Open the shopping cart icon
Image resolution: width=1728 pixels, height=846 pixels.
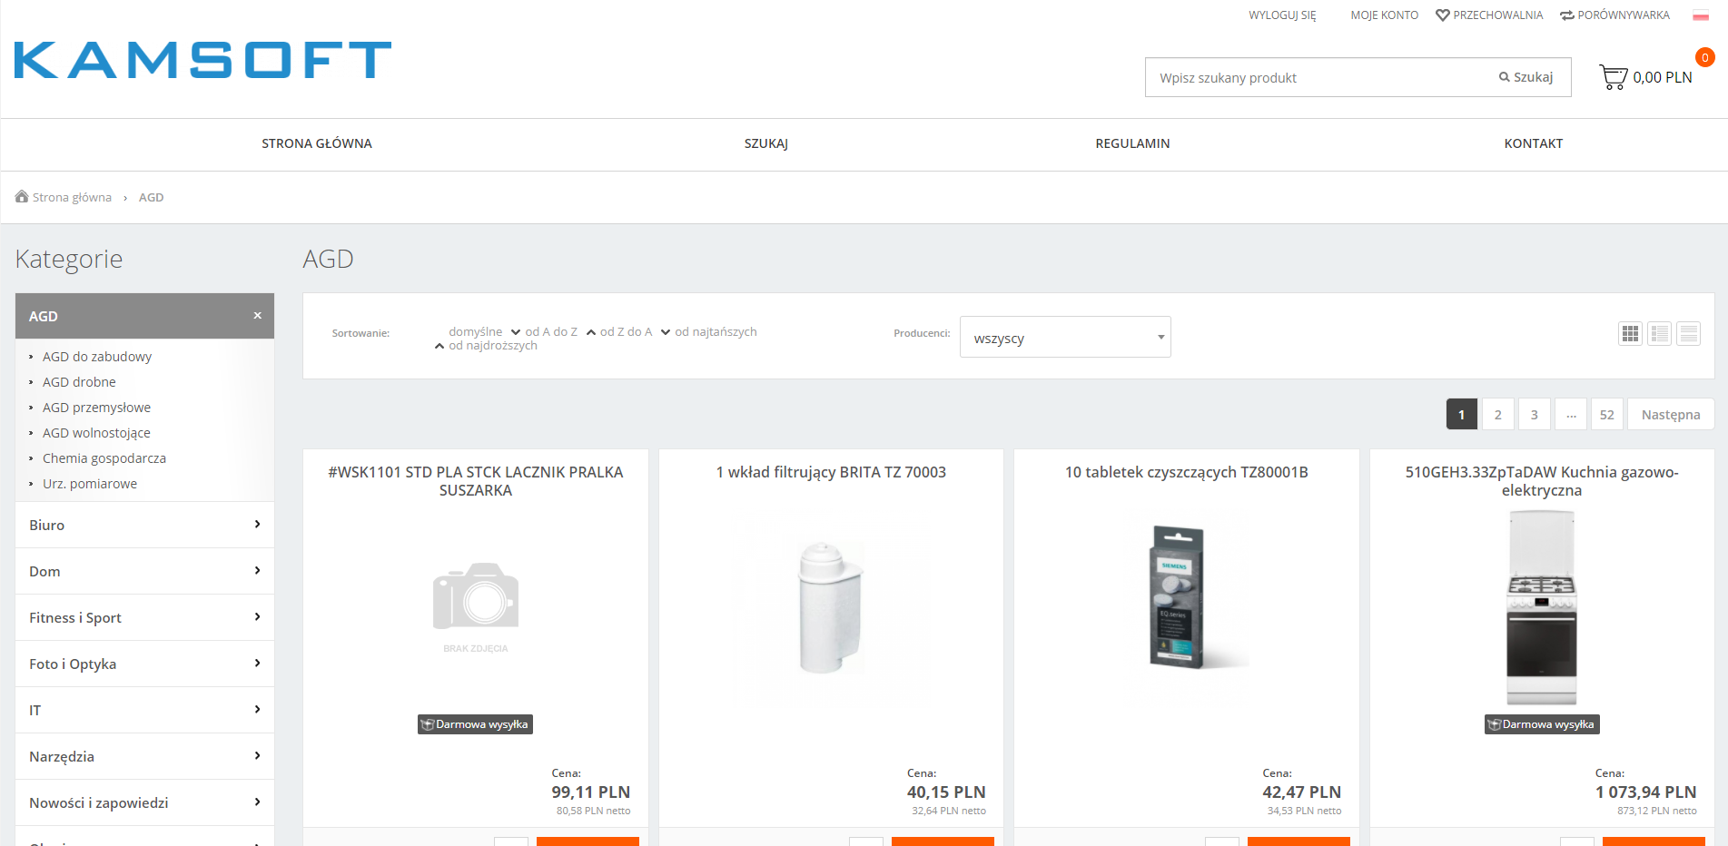point(1613,77)
